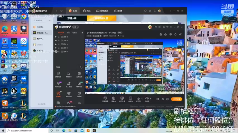Toggle lock on layer 文本 2
238x133 pixels.
click(x=59, y=40)
